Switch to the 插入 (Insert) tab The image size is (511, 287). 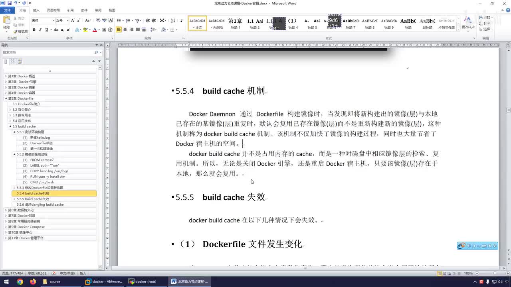pos(36,10)
